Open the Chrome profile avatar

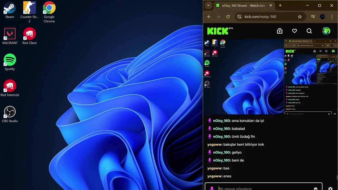point(322,17)
